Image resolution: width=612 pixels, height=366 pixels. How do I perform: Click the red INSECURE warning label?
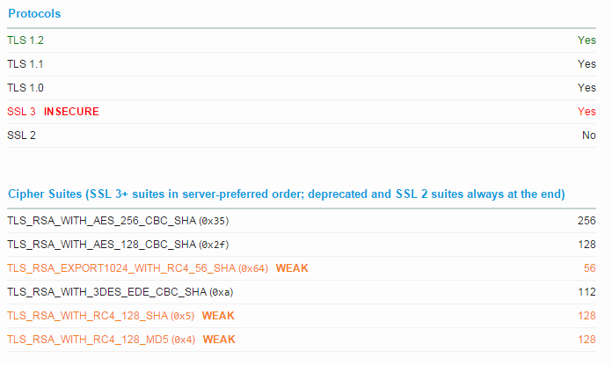click(x=71, y=112)
